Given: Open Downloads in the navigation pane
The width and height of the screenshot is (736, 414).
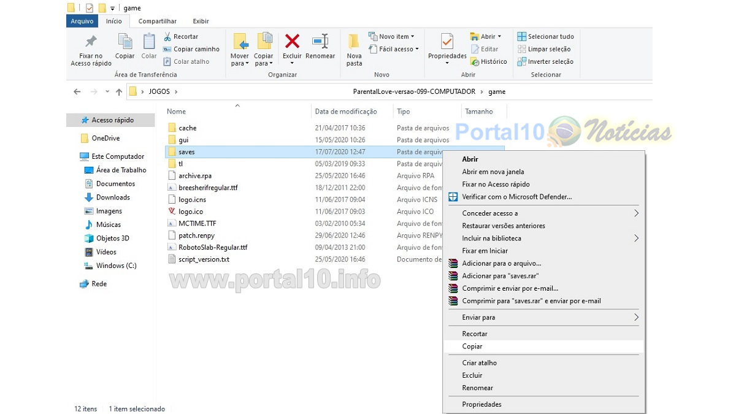Looking at the screenshot, I should (x=113, y=197).
